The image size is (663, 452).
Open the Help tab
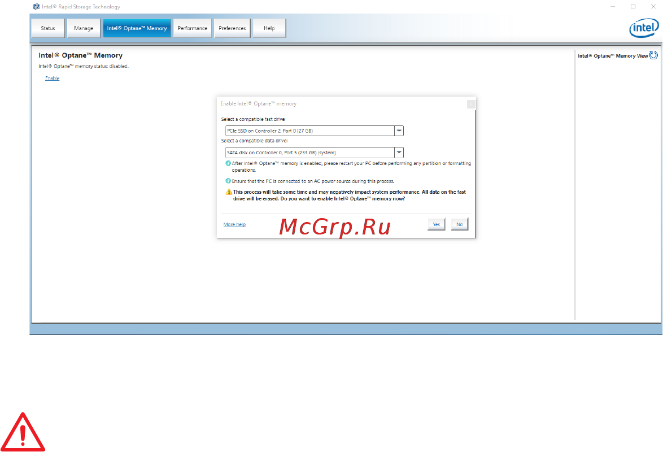[x=269, y=28]
